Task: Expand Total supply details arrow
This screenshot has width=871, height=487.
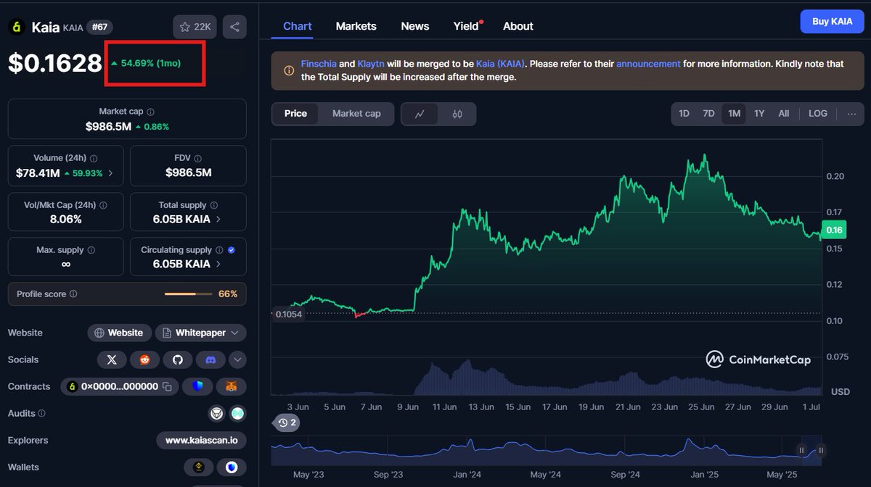Action: [218, 219]
